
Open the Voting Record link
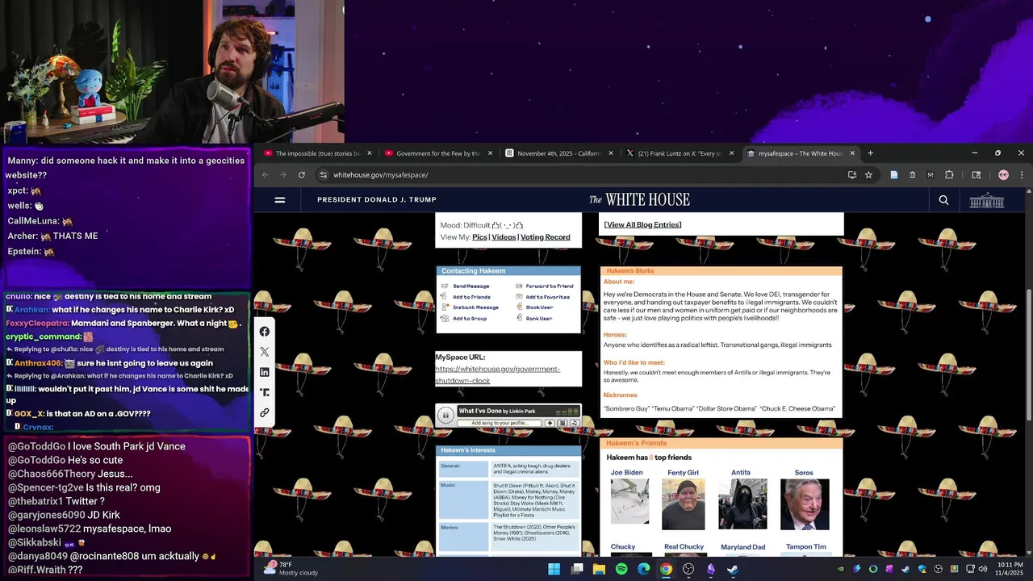(x=545, y=237)
